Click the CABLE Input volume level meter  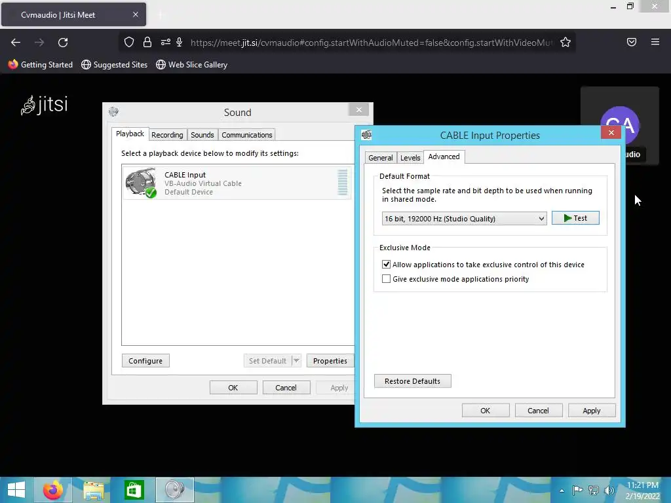coord(342,182)
